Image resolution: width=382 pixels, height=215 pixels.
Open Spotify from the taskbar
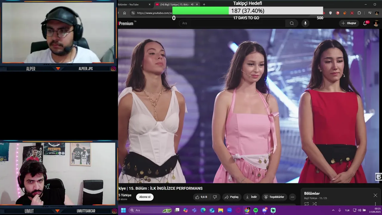[256, 210]
